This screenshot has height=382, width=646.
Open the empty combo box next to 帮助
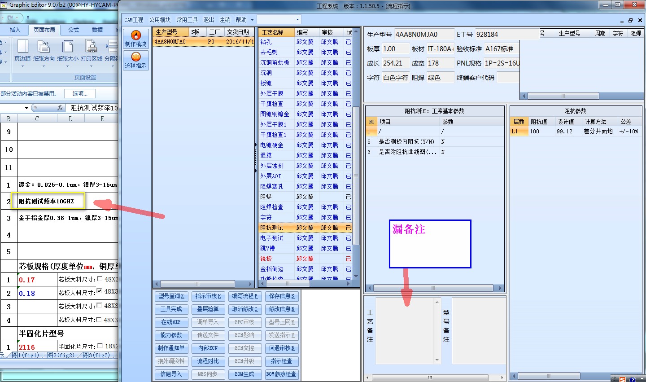coord(279,20)
